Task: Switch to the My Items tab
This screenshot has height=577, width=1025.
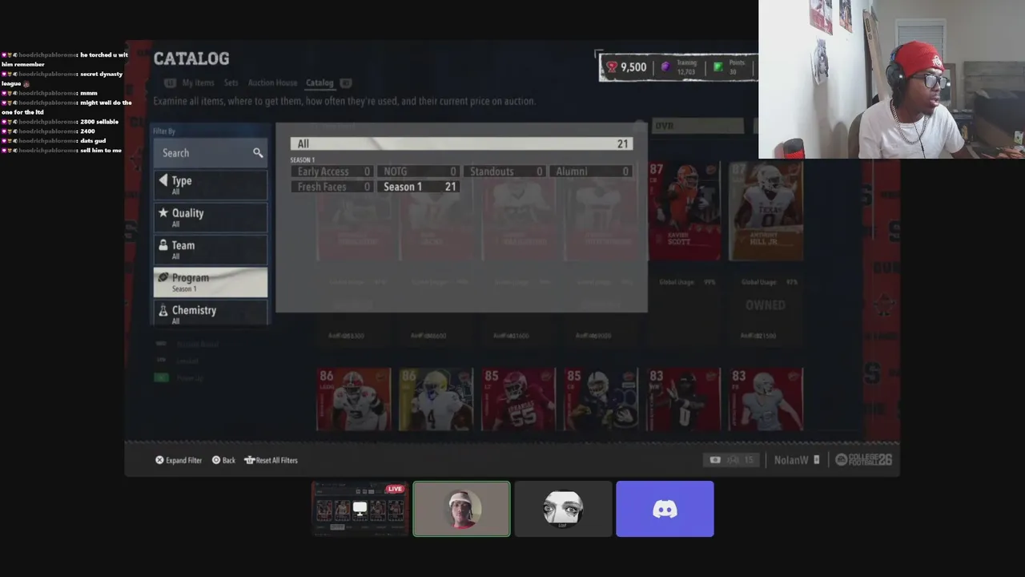Action: tap(198, 83)
